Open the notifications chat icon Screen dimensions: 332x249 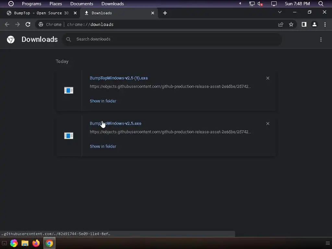pyautogui.click(x=274, y=4)
